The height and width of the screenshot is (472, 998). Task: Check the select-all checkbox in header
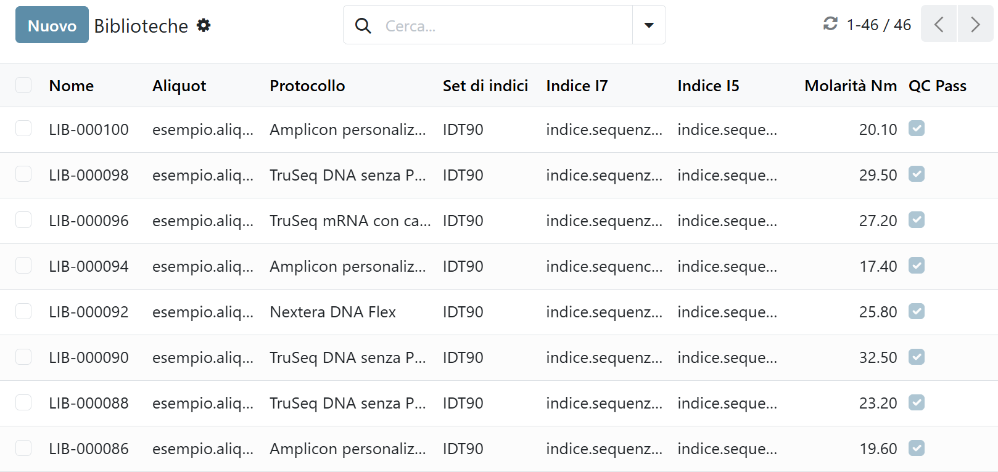pos(23,85)
